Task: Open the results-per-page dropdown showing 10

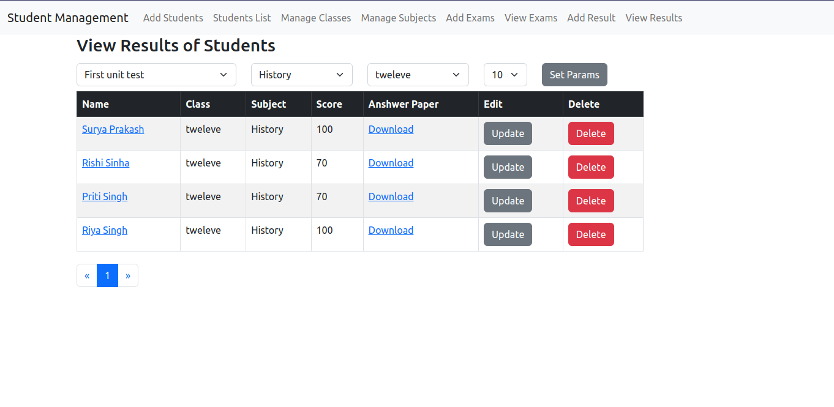Action: coord(505,74)
